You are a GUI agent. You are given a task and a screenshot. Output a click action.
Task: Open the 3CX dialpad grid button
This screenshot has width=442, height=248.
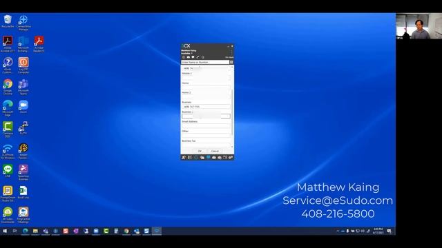231,62
